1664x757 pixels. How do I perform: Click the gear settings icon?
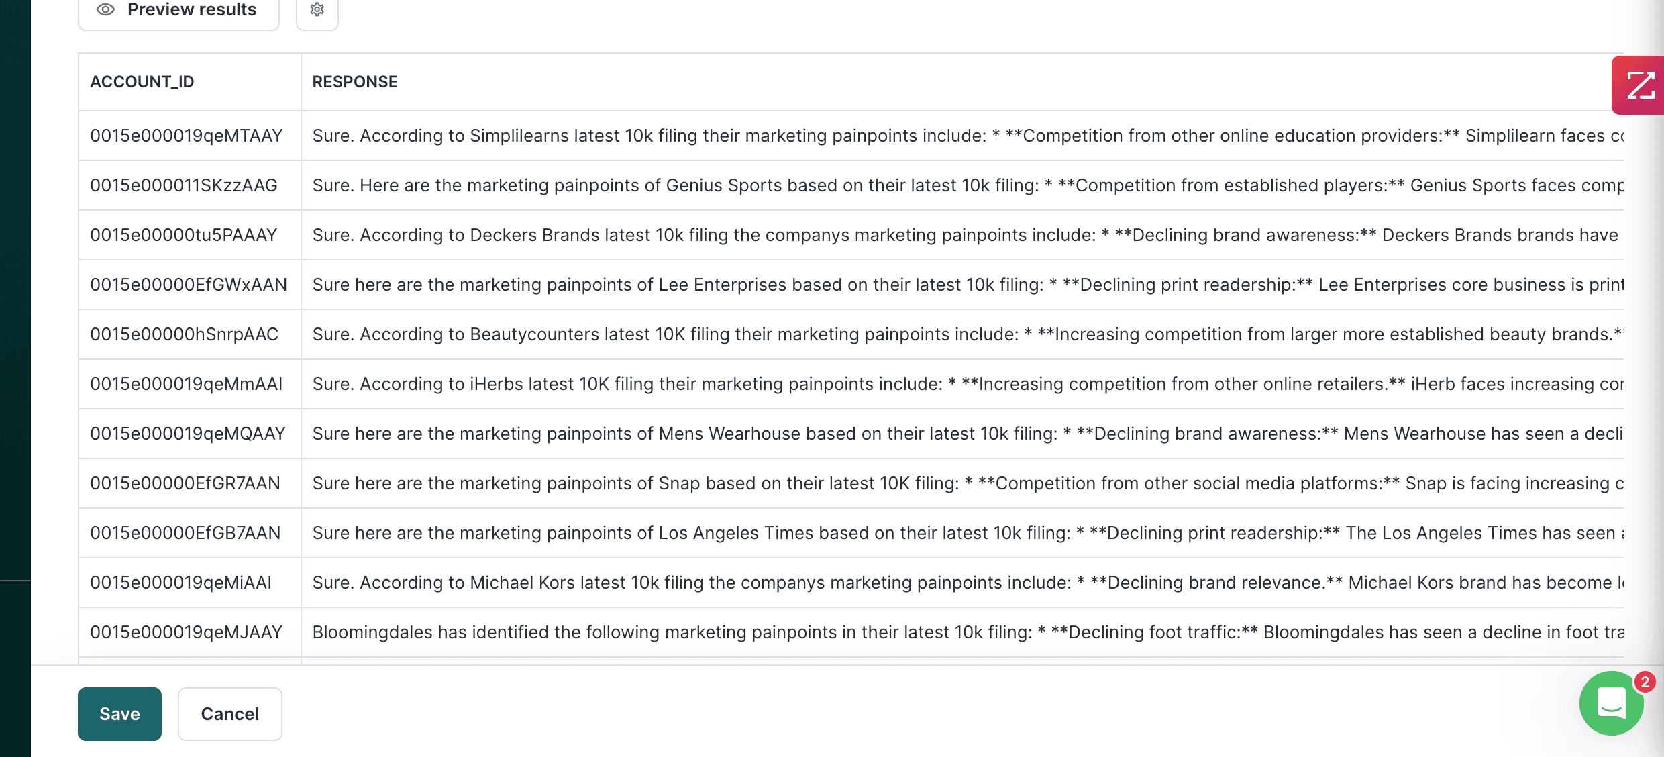[x=317, y=10]
